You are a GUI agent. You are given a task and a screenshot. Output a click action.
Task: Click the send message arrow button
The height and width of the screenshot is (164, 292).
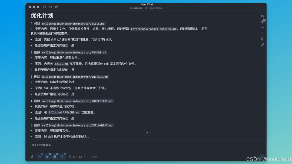(262, 157)
